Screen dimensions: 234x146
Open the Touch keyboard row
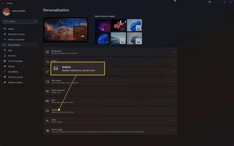[110, 91]
